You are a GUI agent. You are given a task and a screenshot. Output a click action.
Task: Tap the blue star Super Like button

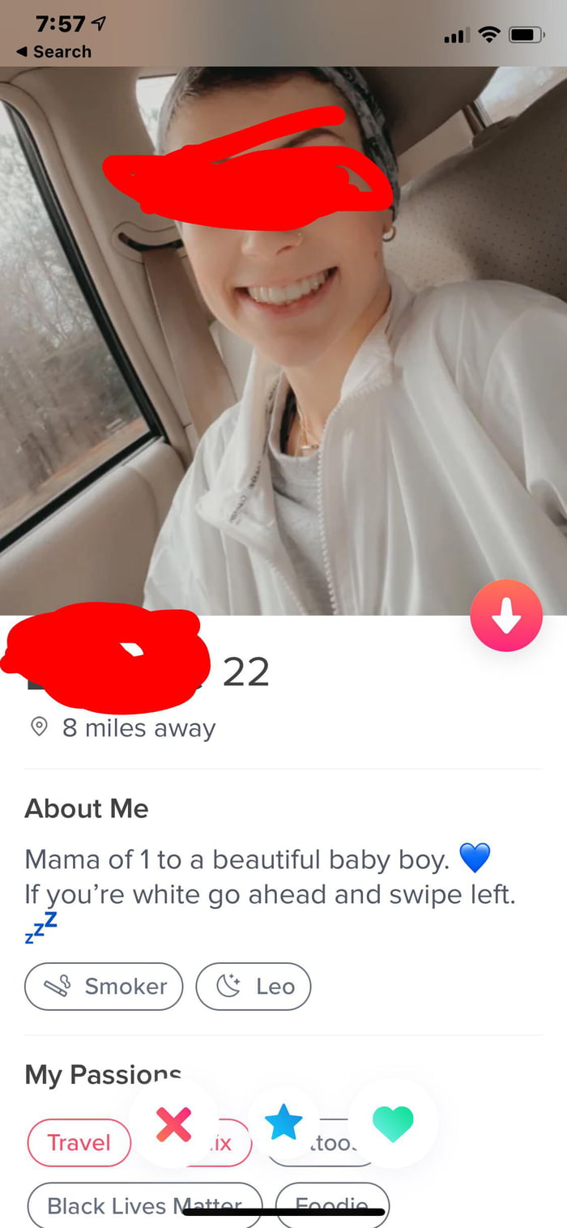pyautogui.click(x=283, y=1123)
